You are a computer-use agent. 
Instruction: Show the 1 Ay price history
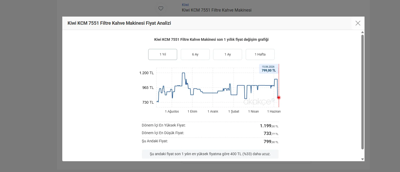click(x=228, y=54)
